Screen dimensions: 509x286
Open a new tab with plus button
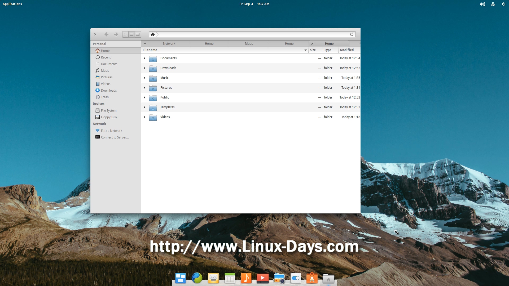point(145,44)
